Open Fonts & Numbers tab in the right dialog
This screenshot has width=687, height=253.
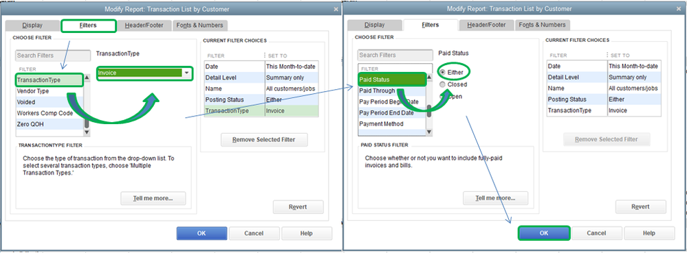point(543,25)
